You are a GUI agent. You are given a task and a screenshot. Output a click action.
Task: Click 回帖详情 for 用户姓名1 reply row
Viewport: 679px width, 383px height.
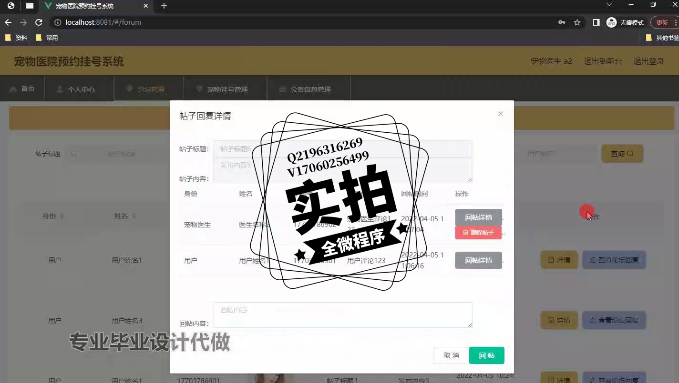click(x=478, y=260)
